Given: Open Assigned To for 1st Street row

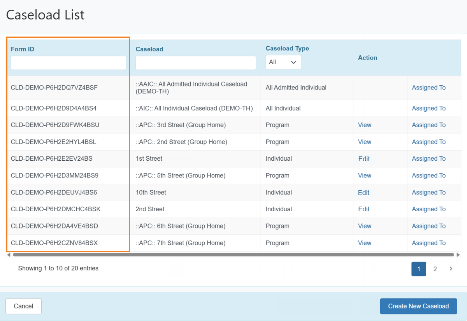Looking at the screenshot, I should pos(429,158).
